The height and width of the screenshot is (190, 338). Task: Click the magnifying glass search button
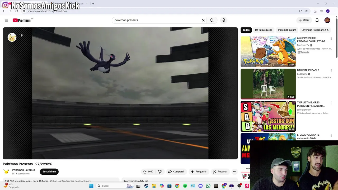(212, 20)
